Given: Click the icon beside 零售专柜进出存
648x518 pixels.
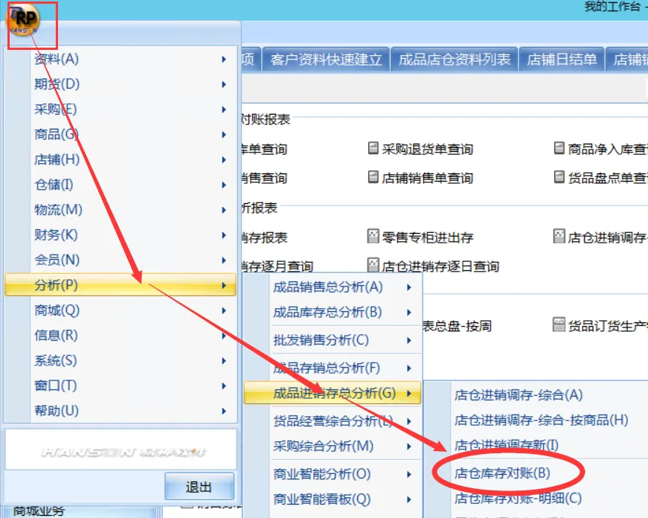Looking at the screenshot, I should coord(373,237).
